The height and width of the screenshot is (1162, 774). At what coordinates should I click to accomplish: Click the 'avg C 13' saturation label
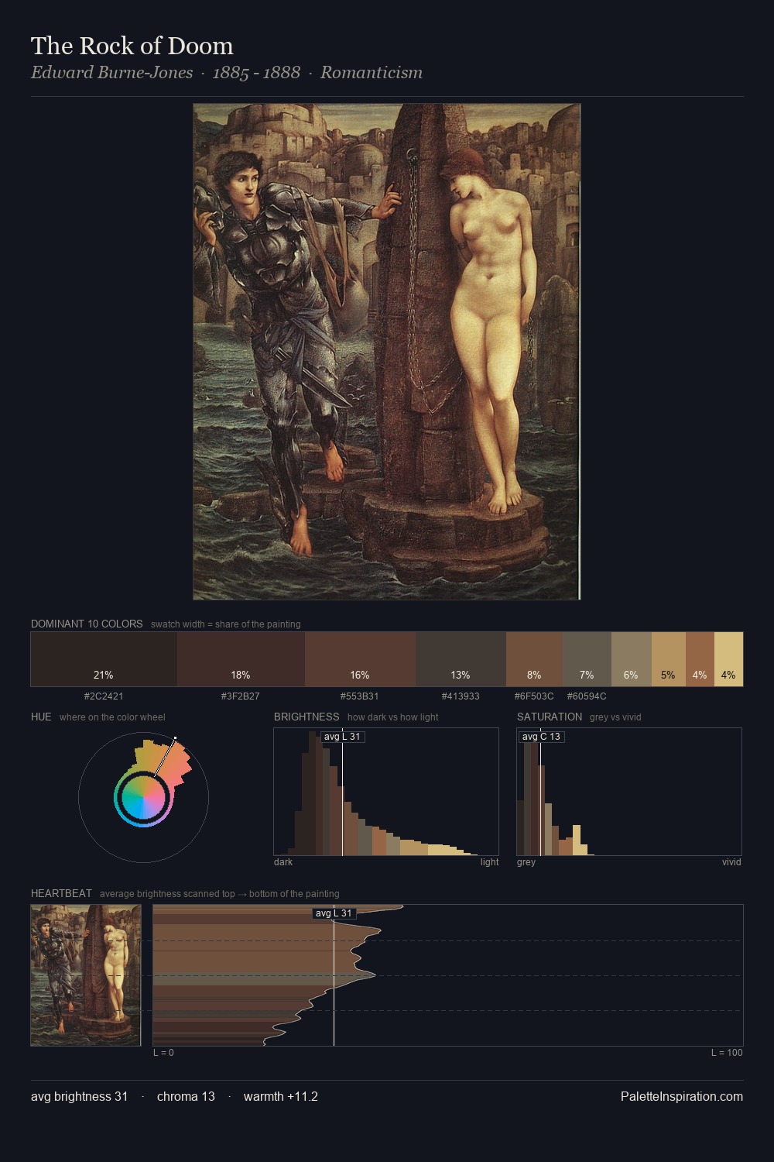541,737
